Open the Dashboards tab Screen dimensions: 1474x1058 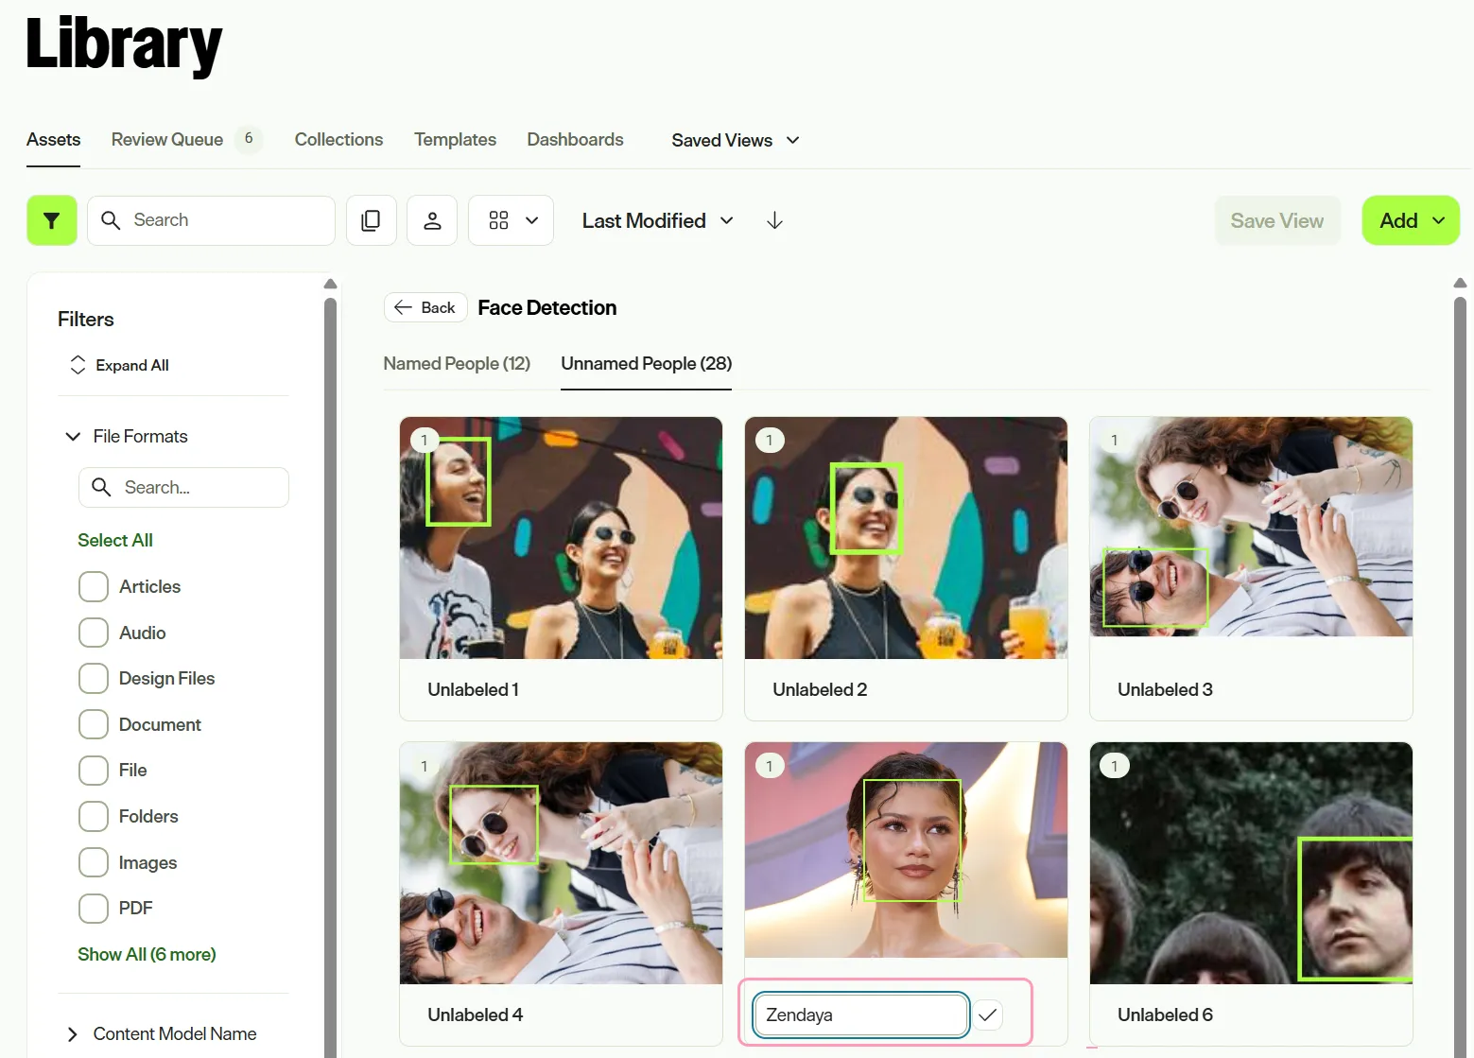575,139
